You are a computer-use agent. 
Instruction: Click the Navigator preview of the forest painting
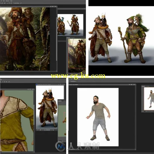(x=77, y=56)
